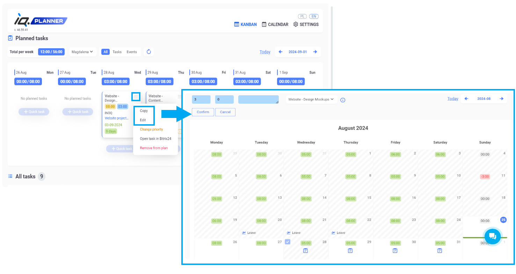
Task: Switch language to EN
Action: click(314, 16)
